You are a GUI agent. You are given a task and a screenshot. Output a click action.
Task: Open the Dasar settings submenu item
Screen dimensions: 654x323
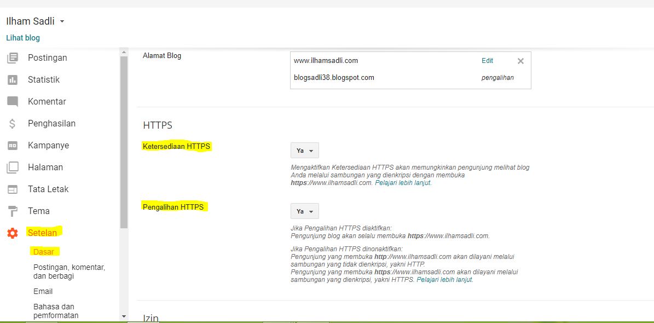point(44,252)
